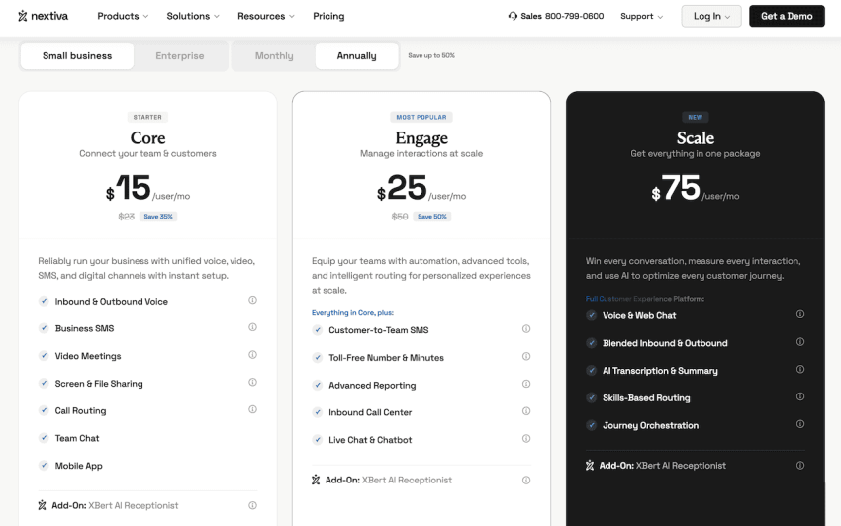Expand the Products menu
Image resolution: width=841 pixels, height=526 pixels.
coord(123,16)
